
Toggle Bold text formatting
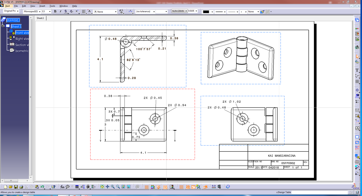pyautogui.click(x=55, y=11)
